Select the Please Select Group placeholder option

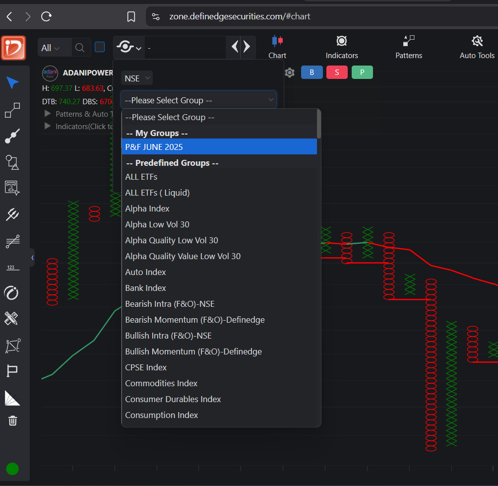(219, 117)
